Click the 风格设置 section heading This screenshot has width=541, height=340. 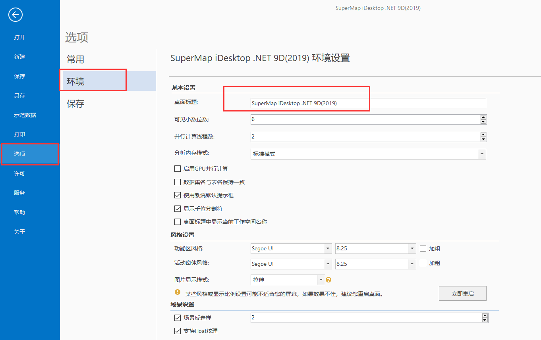coord(182,235)
